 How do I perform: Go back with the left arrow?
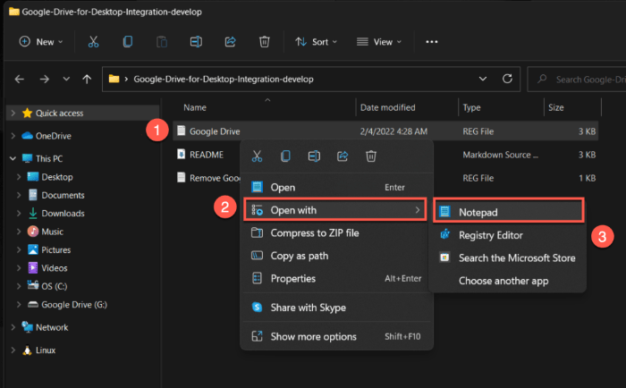[20, 79]
